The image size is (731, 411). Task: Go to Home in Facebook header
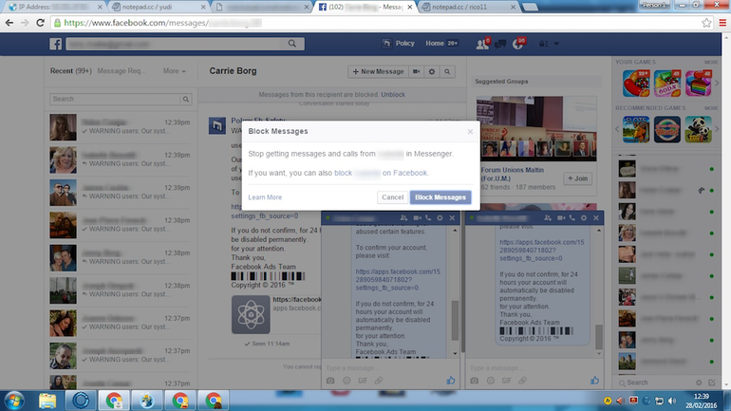point(435,44)
